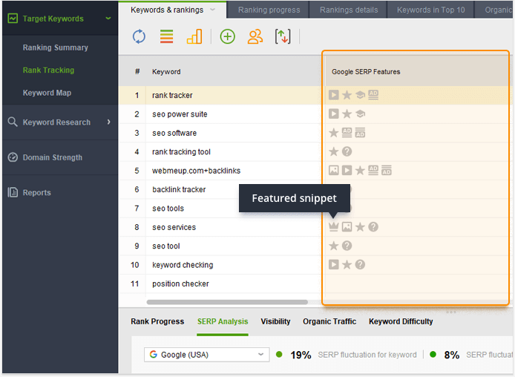This screenshot has height=377, width=515.
Task: Open the Rank Progress bottom tab
Action: (x=157, y=321)
